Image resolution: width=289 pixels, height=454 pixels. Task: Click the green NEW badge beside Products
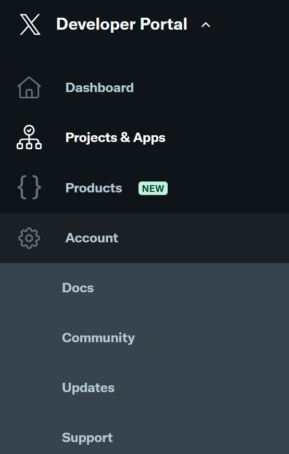pos(153,188)
